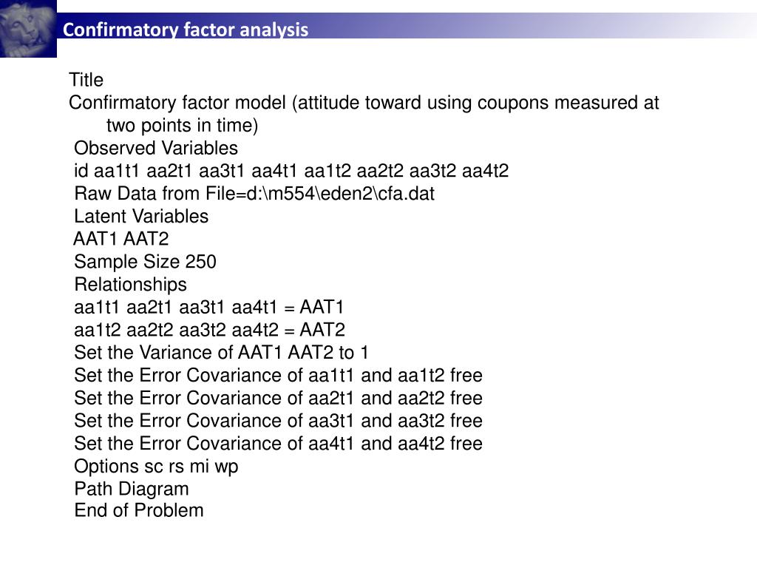Viewport: 757px width, 568px height.
Task: Click the 'Relationships' line
Action: click(130, 285)
